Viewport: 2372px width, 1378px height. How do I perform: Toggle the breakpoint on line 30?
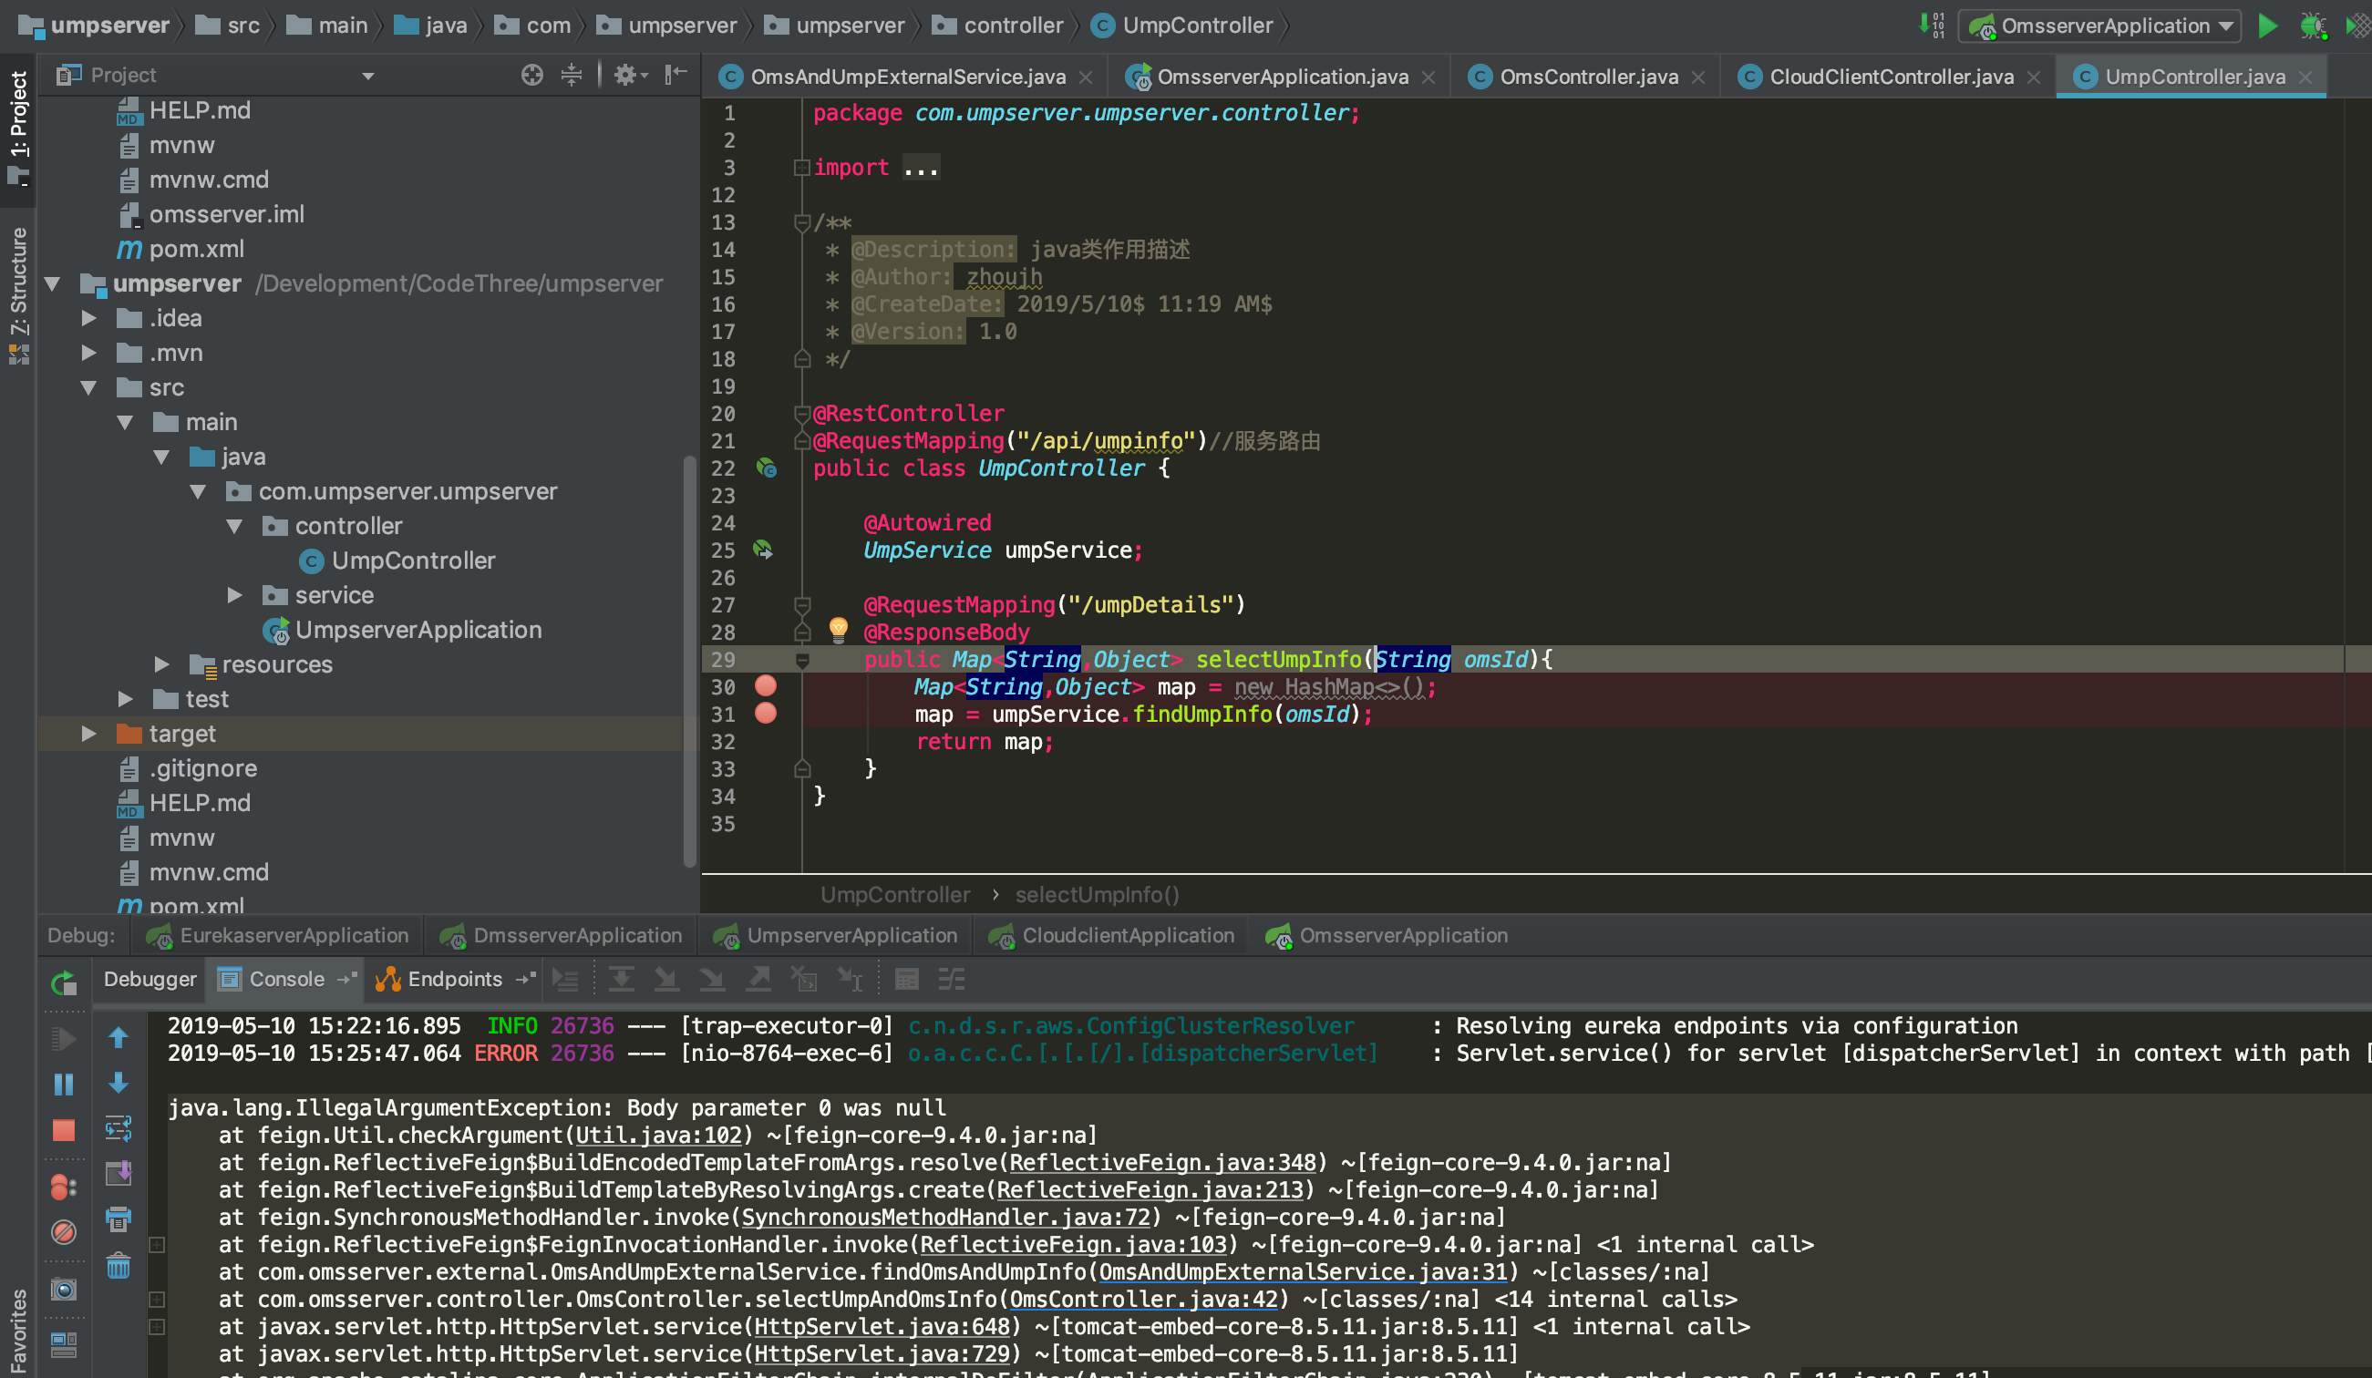(765, 687)
